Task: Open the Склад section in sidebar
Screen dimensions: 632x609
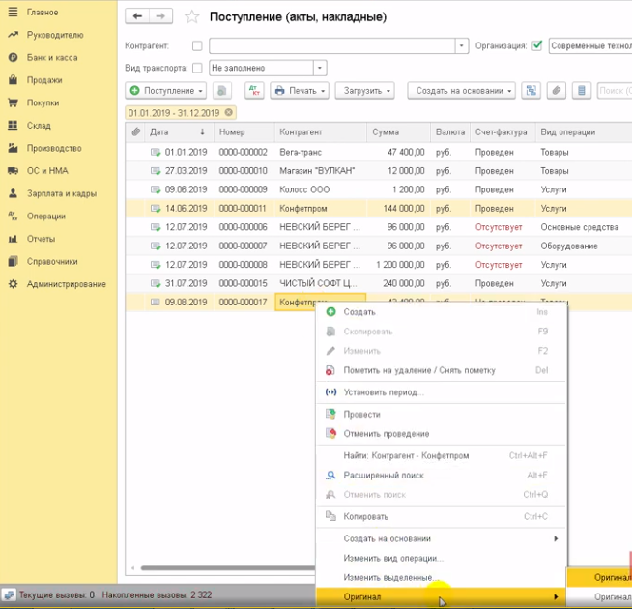Action: [39, 126]
